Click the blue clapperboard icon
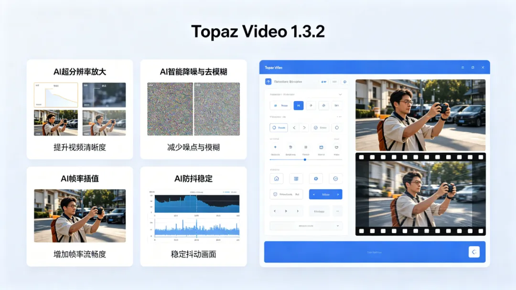Screen dimensions: 516x290 [321, 147]
